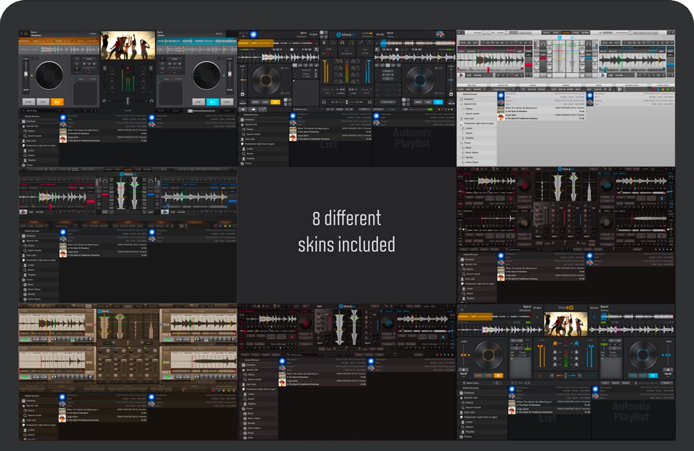The width and height of the screenshot is (694, 451).
Task: Click blue cover art icon in top-middle skin deck
Action: click(x=253, y=33)
